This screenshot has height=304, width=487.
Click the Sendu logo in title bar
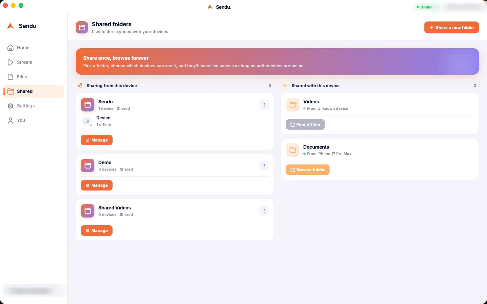click(210, 7)
